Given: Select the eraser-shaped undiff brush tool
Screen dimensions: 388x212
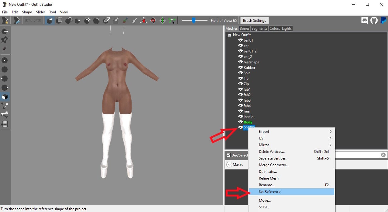Looking at the screenshot, I should [x=106, y=21].
